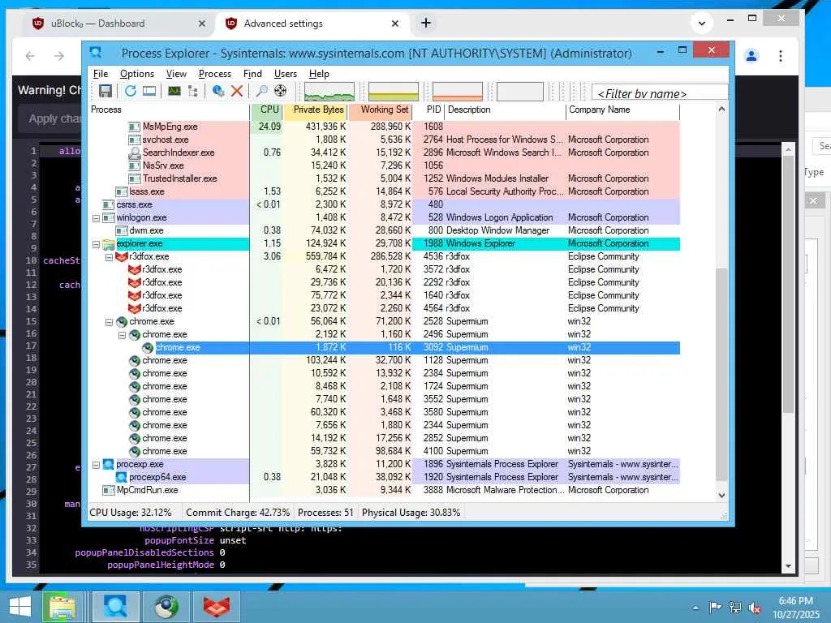
Task: Select the TrustedInstaller.exe process row
Action: point(384,178)
